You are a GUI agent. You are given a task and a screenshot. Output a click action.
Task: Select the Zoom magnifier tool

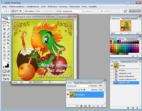[8, 58]
